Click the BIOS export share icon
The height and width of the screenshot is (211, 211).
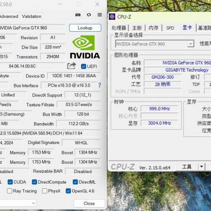tap(72, 66)
